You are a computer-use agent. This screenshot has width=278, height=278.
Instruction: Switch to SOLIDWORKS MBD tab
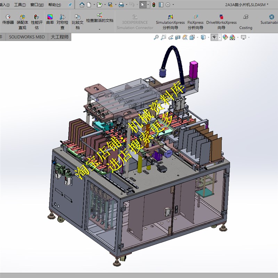[x=27, y=37]
